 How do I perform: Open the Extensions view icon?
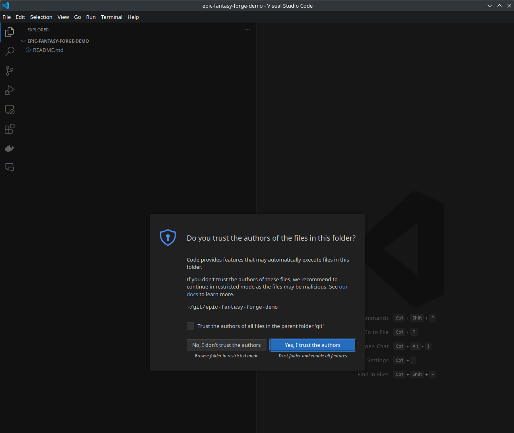[x=10, y=129]
